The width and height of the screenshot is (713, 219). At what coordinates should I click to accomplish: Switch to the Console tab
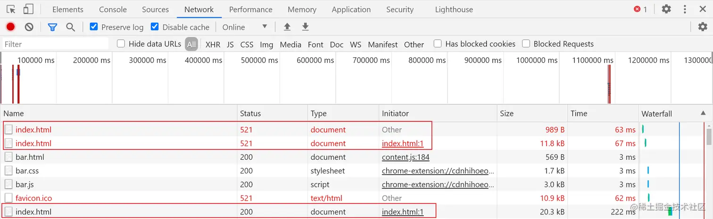(113, 9)
